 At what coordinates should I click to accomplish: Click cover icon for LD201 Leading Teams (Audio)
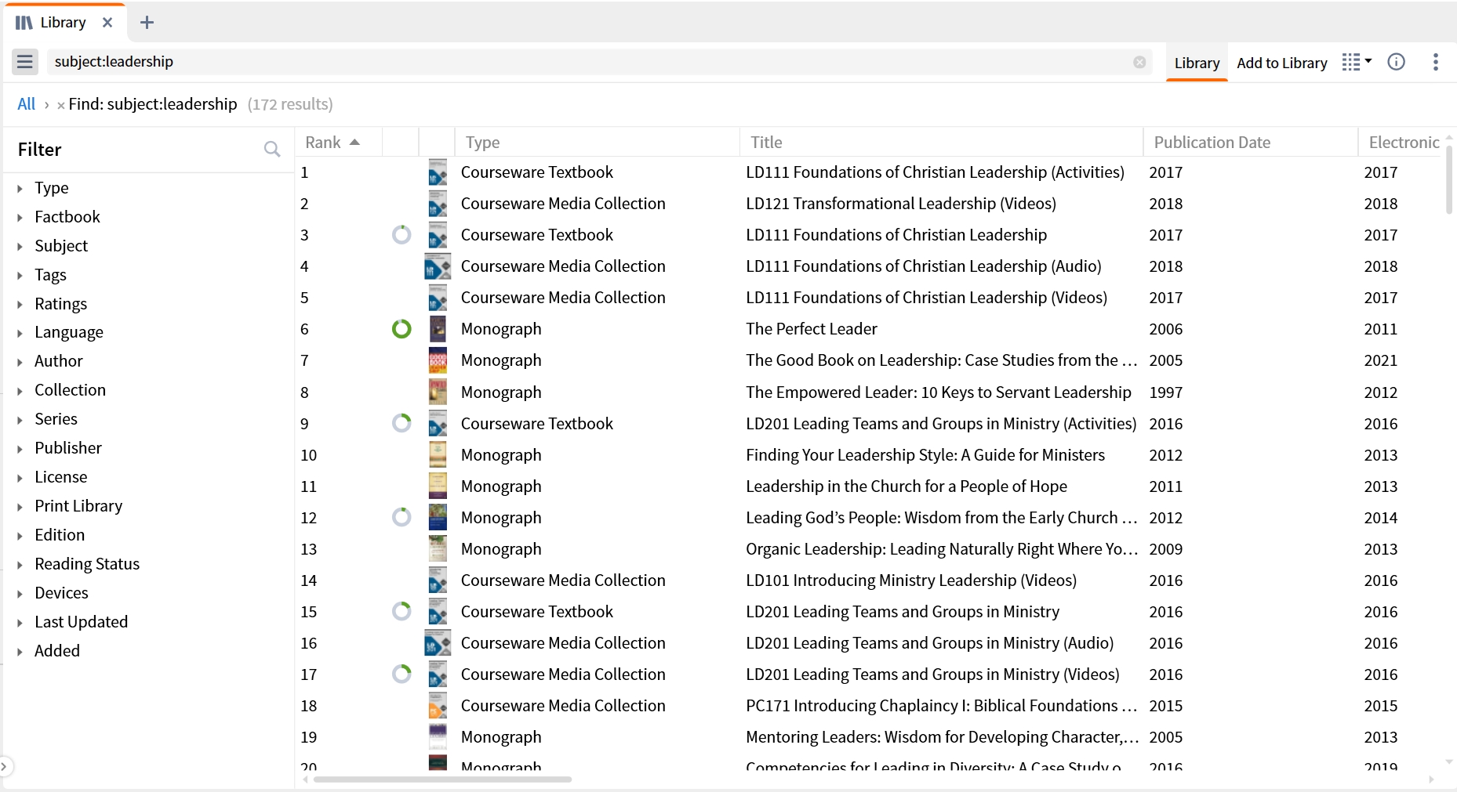[x=438, y=643]
